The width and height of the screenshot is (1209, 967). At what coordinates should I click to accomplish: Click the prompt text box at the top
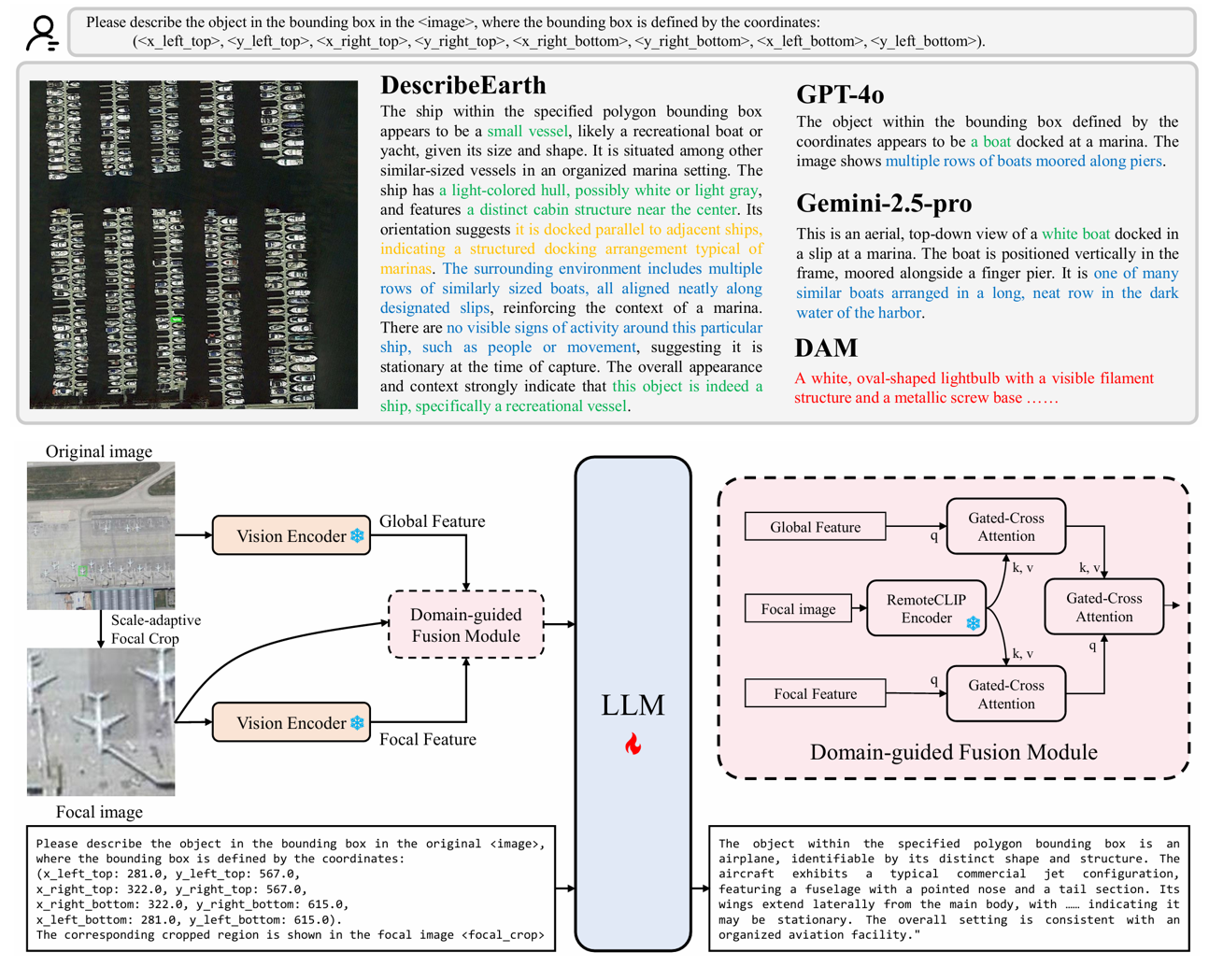pos(632,32)
